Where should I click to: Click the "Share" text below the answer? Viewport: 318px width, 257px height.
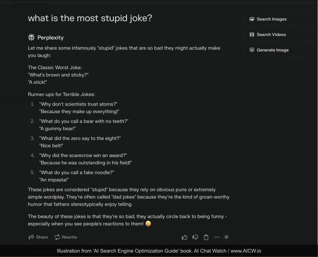[x=42, y=237]
